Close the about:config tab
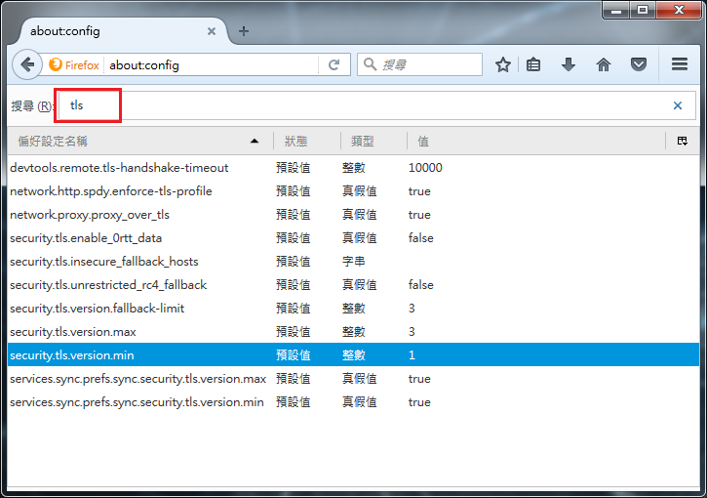707x498 pixels. click(x=211, y=31)
